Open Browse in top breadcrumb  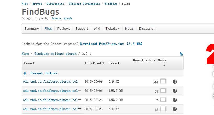pos(37,4)
